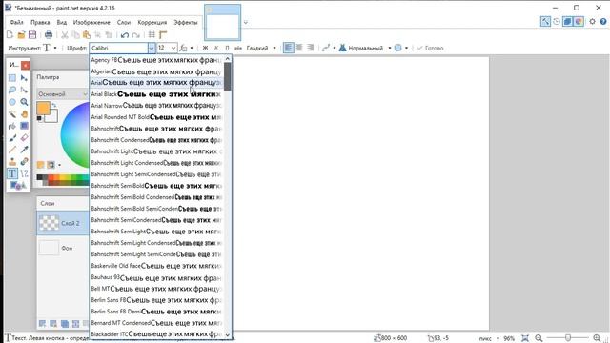Open the Файл menu
The height and width of the screenshot is (343, 610).
click(16, 22)
